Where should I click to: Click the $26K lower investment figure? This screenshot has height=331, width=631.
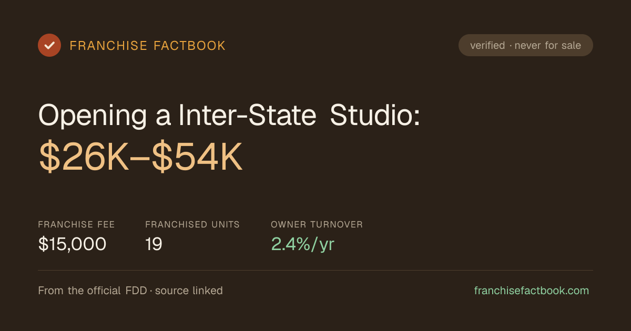coord(84,157)
